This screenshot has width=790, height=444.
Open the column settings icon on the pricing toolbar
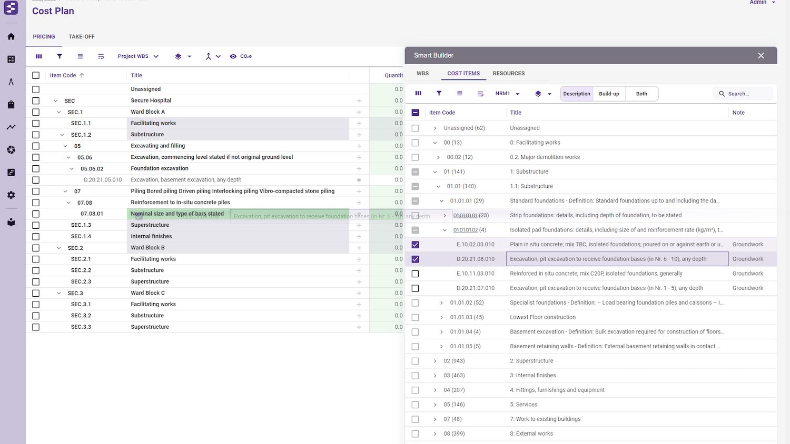[x=38, y=56]
